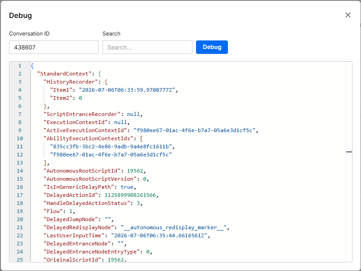This screenshot has width=361, height=271.
Task: Click the Search label above the search box
Action: coord(111,34)
